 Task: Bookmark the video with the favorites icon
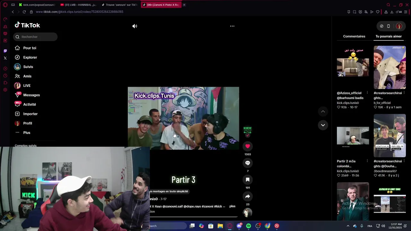(x=248, y=180)
